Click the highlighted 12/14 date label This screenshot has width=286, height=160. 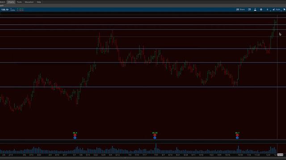point(280,155)
